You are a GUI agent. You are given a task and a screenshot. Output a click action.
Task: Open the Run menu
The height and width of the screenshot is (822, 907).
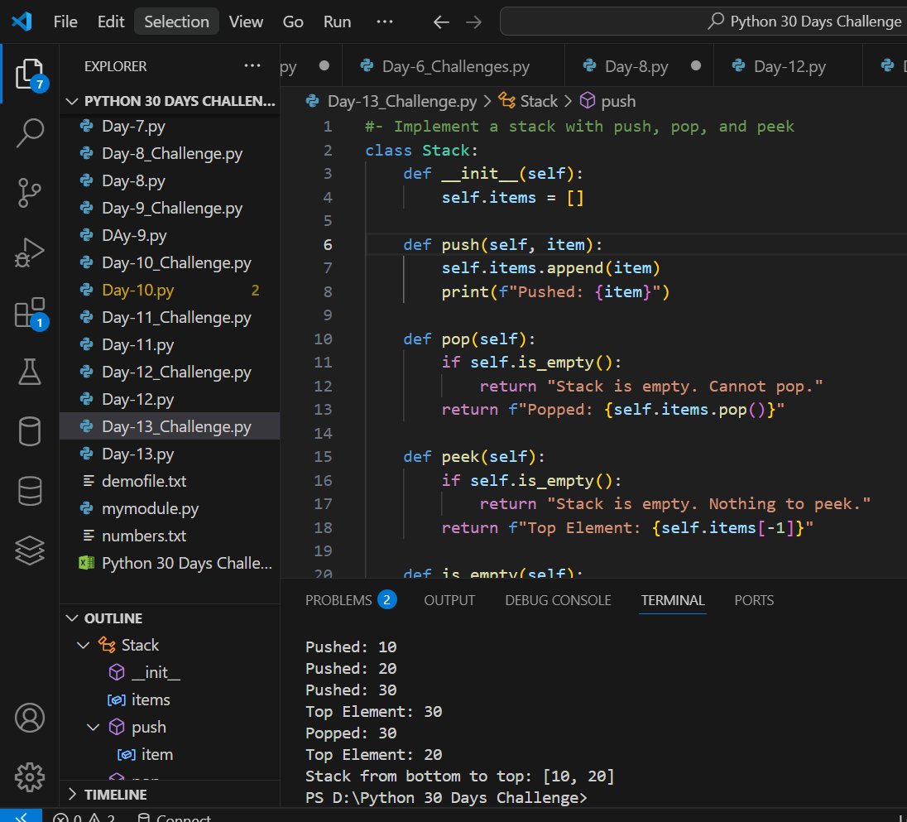(x=338, y=22)
